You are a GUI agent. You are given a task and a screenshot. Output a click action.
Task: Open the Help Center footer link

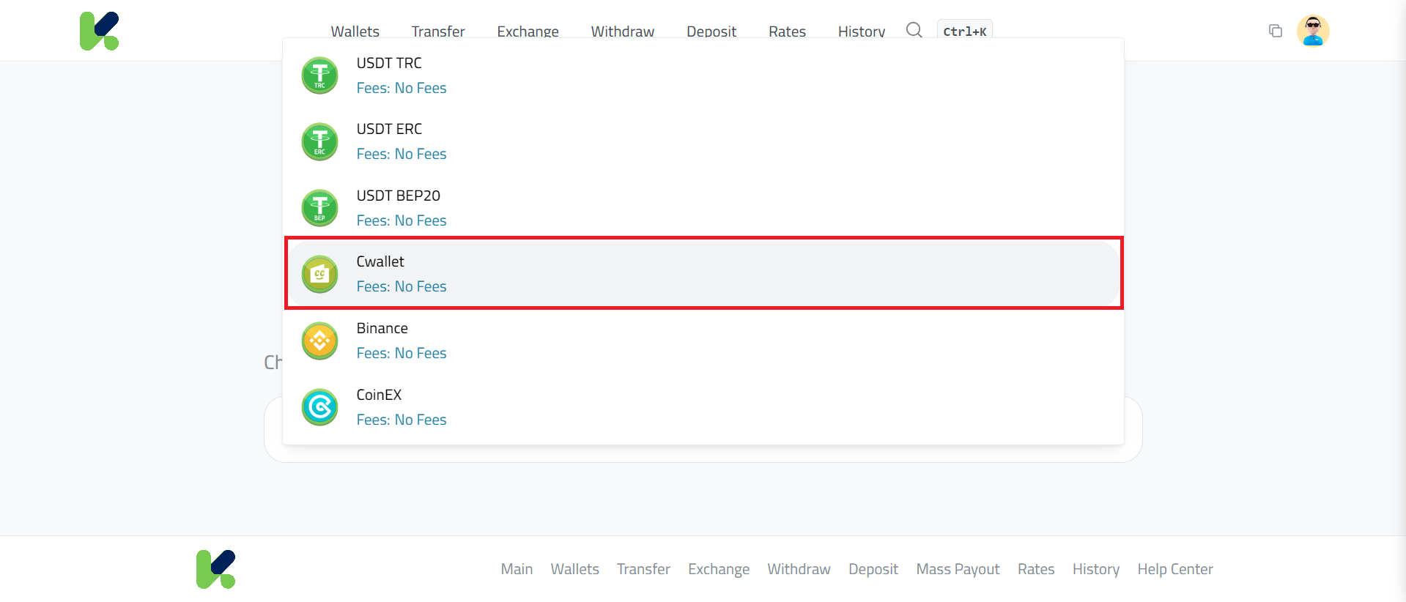[1175, 569]
